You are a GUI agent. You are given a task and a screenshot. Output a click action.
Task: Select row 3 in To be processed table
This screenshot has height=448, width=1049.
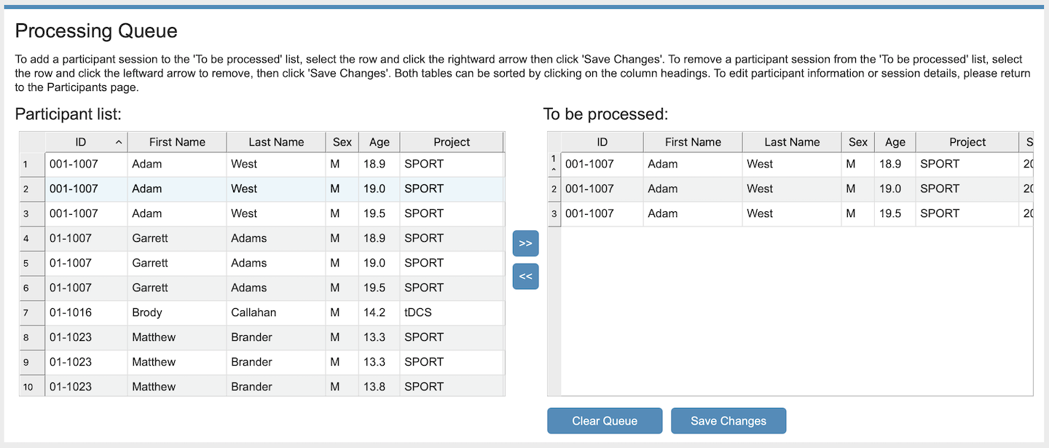728,213
